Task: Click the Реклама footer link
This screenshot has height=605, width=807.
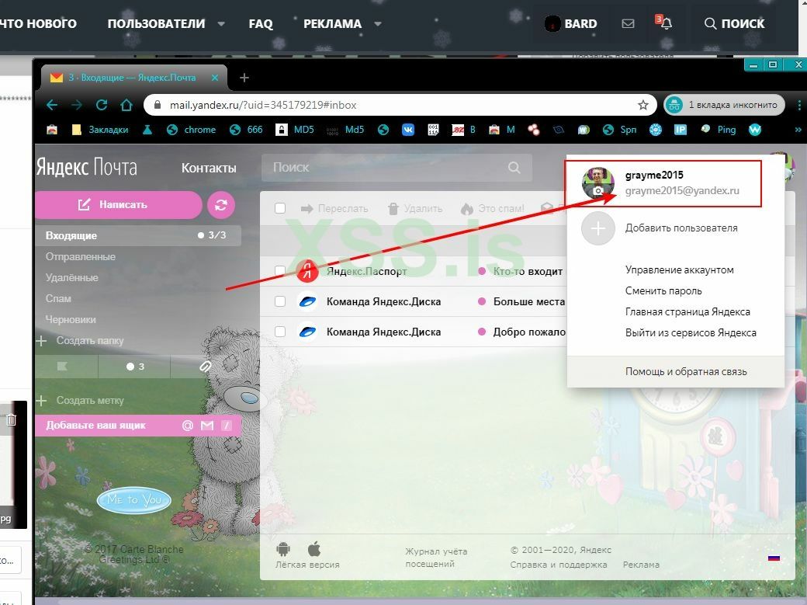Action: (641, 565)
